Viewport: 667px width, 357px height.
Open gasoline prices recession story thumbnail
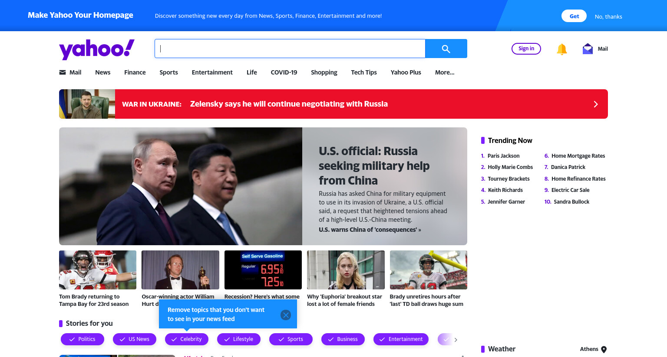[263, 270]
